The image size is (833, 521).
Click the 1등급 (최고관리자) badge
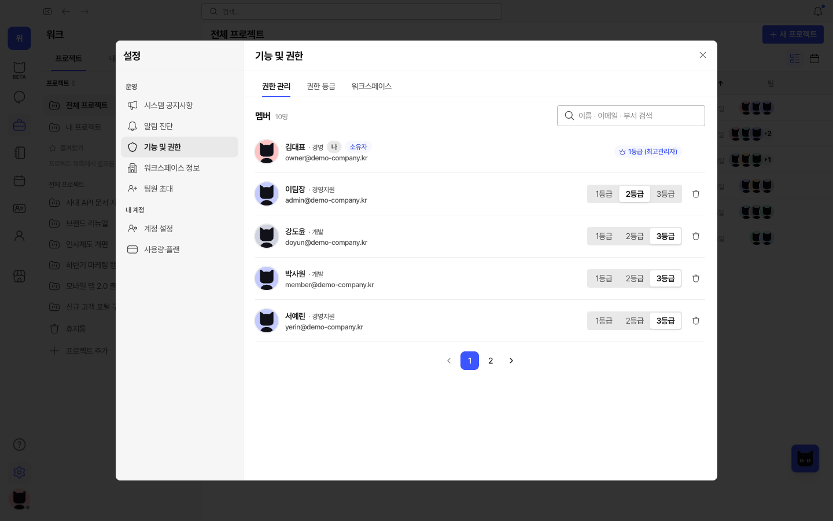pyautogui.click(x=648, y=152)
